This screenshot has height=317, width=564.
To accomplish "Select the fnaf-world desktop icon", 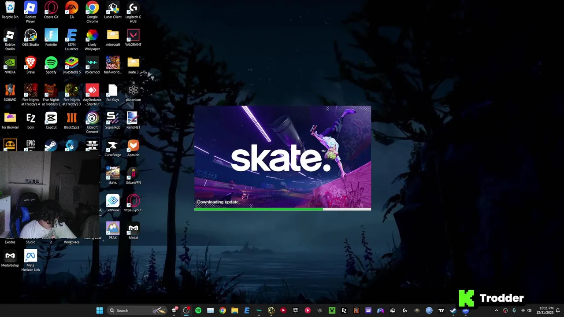I will point(113,66).
